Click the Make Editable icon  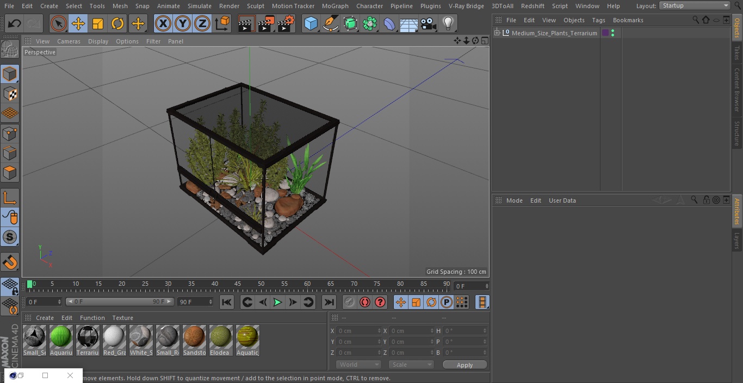point(10,49)
